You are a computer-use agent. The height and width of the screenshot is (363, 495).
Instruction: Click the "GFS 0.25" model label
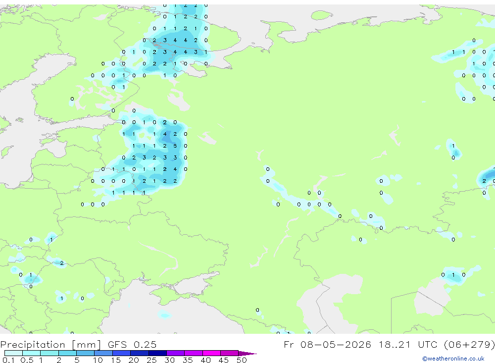132,344
